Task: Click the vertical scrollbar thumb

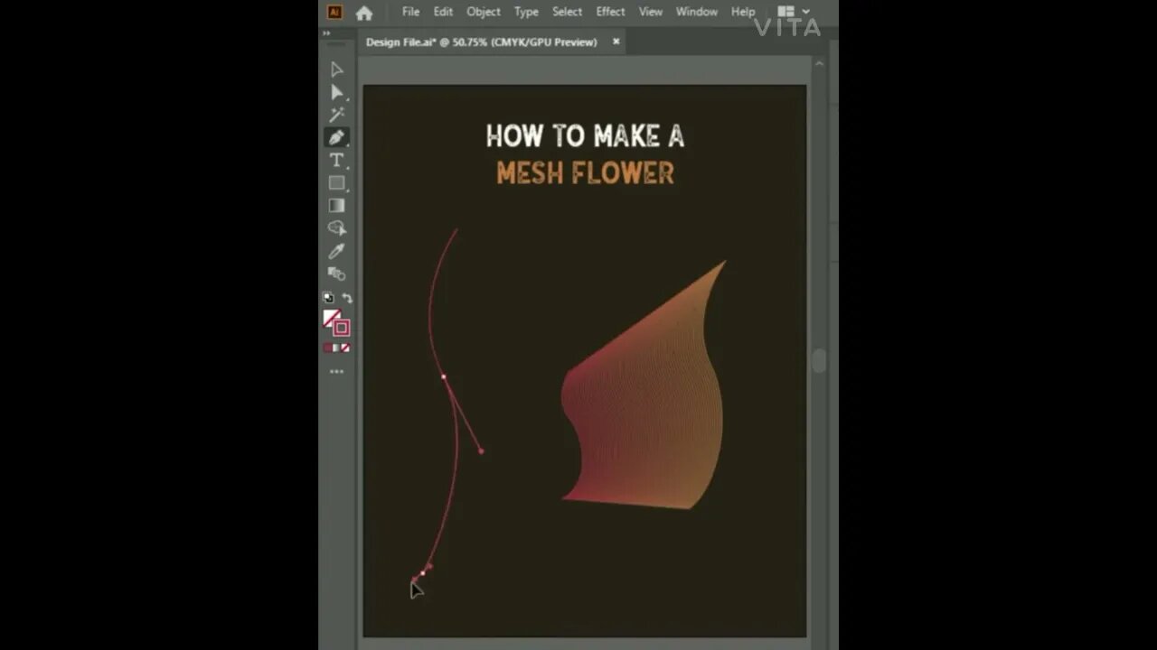Action: point(819,361)
